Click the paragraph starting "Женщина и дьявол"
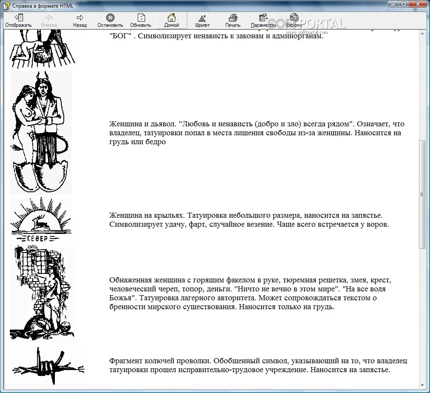The height and width of the screenshot is (393, 430). click(x=257, y=133)
